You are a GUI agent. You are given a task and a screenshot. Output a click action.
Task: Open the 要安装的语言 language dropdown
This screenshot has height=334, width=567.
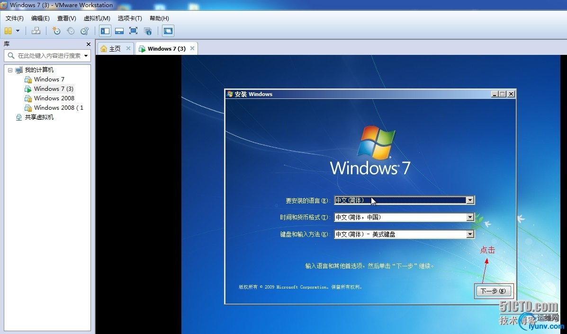(470, 200)
